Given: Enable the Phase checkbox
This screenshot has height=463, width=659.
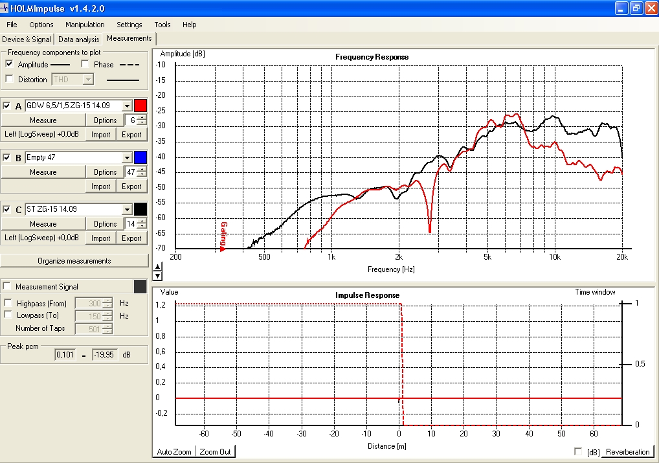Looking at the screenshot, I should (85, 64).
